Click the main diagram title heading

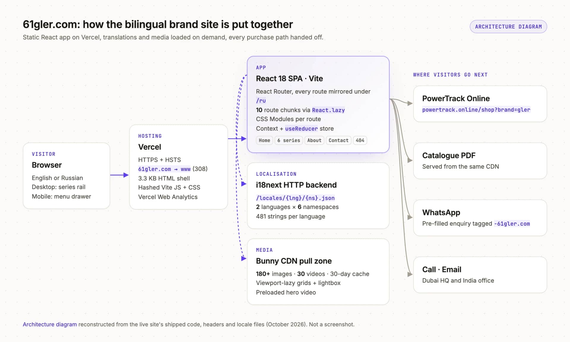coord(158,24)
